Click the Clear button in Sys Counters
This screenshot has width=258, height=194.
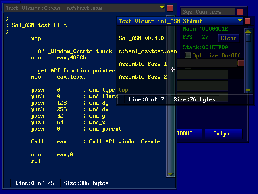click(229, 38)
